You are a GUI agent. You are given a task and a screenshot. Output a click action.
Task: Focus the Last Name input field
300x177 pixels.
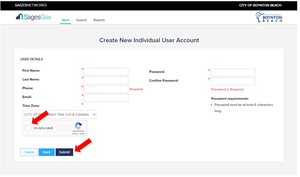coord(106,80)
